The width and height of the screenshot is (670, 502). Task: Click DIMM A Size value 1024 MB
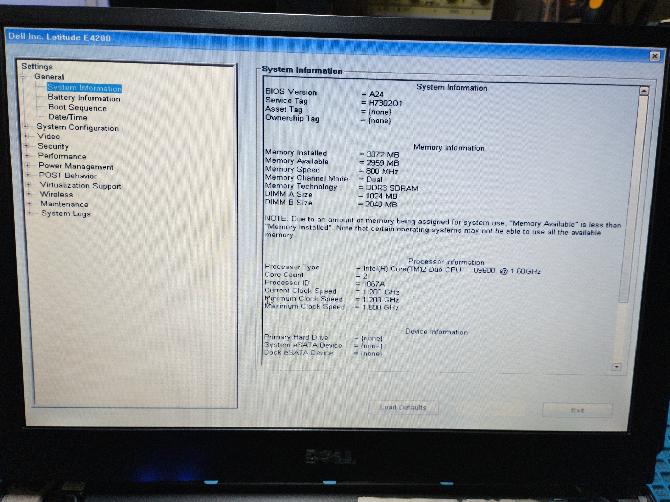[381, 196]
